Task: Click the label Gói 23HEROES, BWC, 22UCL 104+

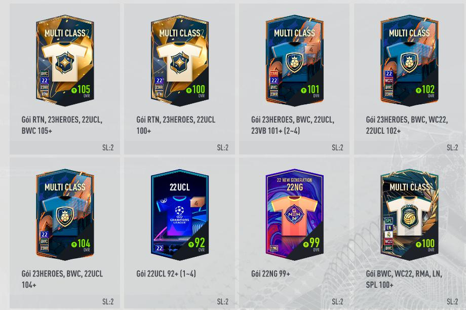Action: coord(62,279)
